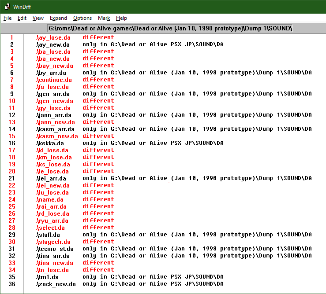Click line number 36 in the margin

pyautogui.click(x=12, y=284)
